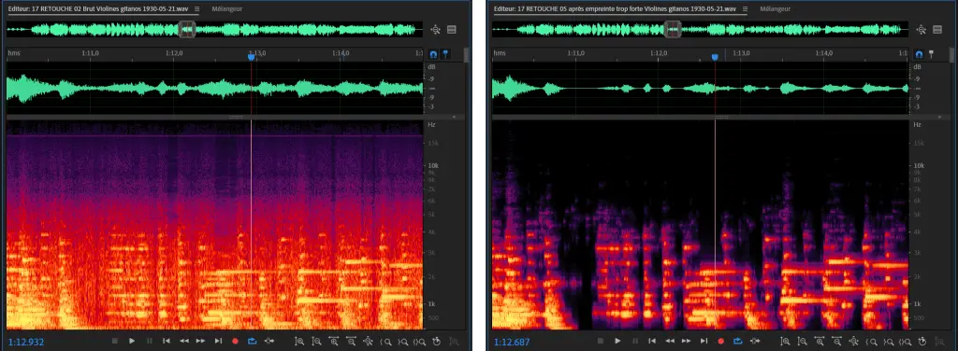Click Move Playhead to Previous in the right editor
The image size is (958, 351).
(x=652, y=342)
